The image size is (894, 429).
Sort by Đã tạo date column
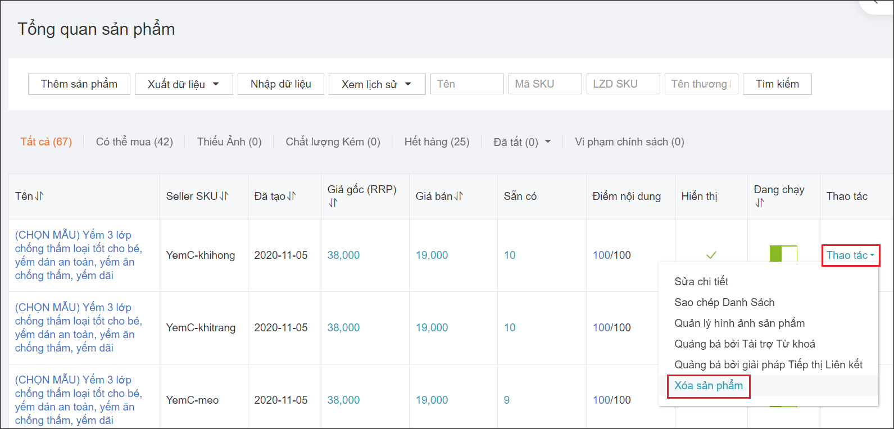pyautogui.click(x=291, y=196)
